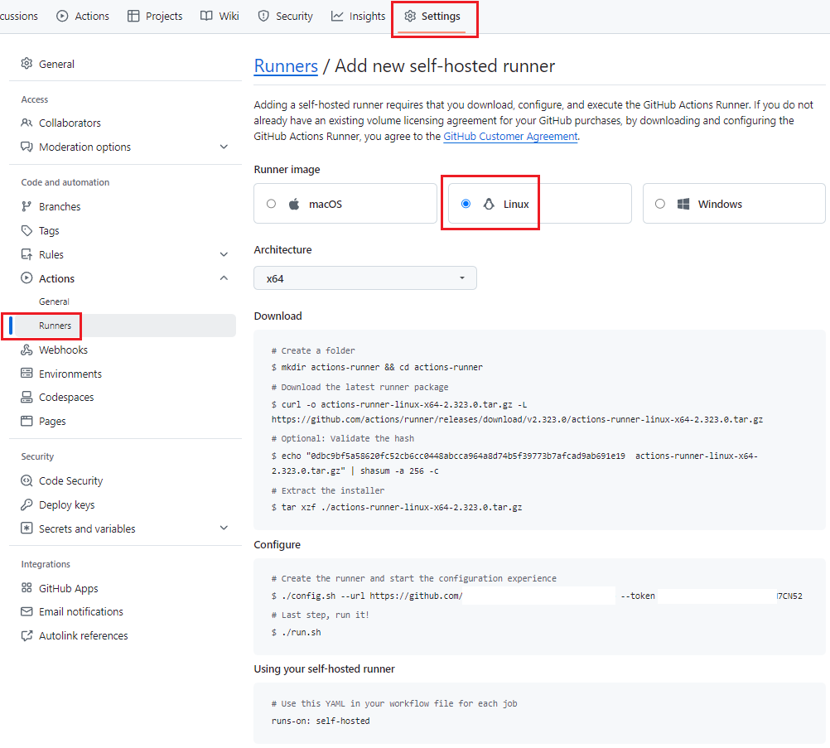The width and height of the screenshot is (830, 748).
Task: Switch to the Wiki tab
Action: (220, 17)
